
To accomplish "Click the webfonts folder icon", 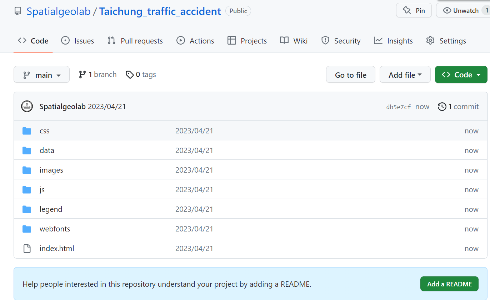I will click(x=27, y=229).
